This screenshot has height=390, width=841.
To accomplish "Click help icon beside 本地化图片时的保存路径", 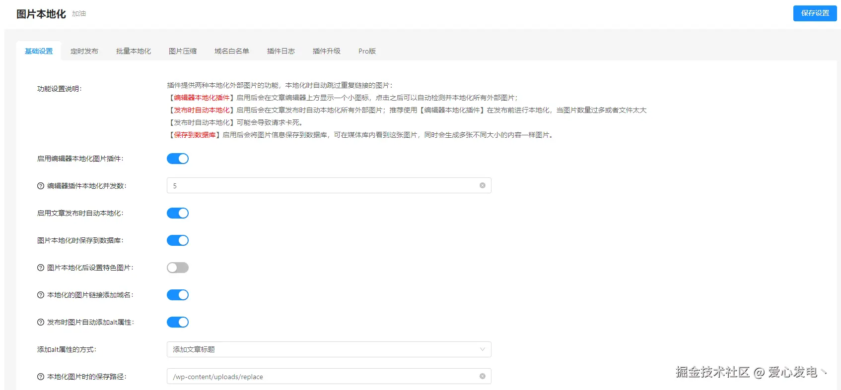I will 41,377.
